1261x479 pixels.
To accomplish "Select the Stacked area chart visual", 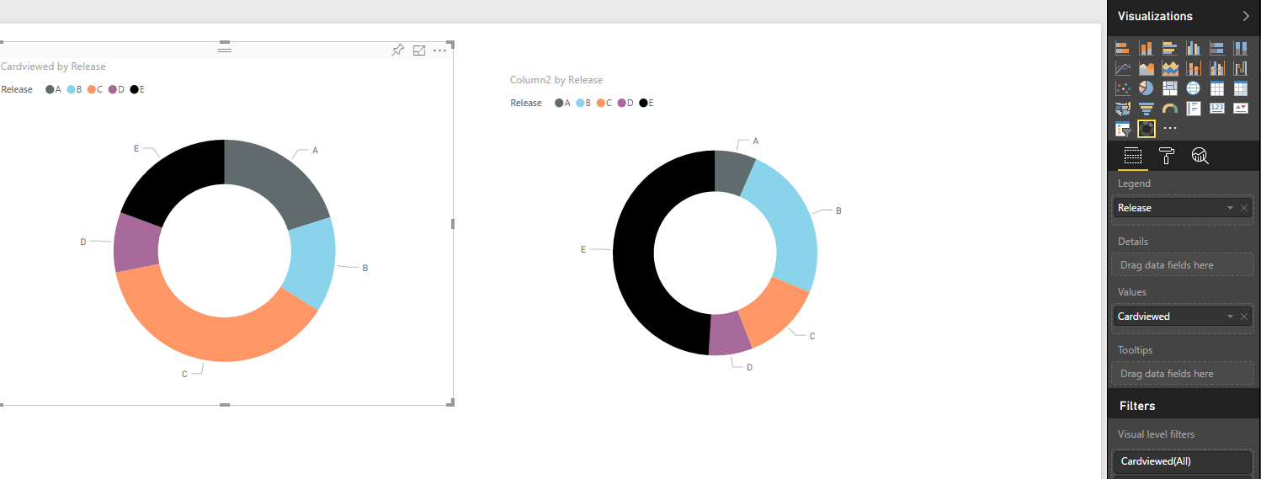I will [1169, 68].
